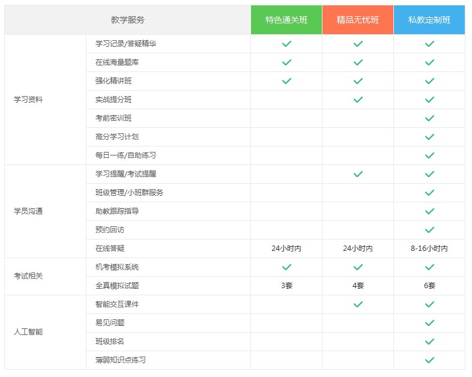This screenshot has height=377, width=472.
Task: Click the 8-16小时内 在线答疑 value
Action: coord(429,249)
